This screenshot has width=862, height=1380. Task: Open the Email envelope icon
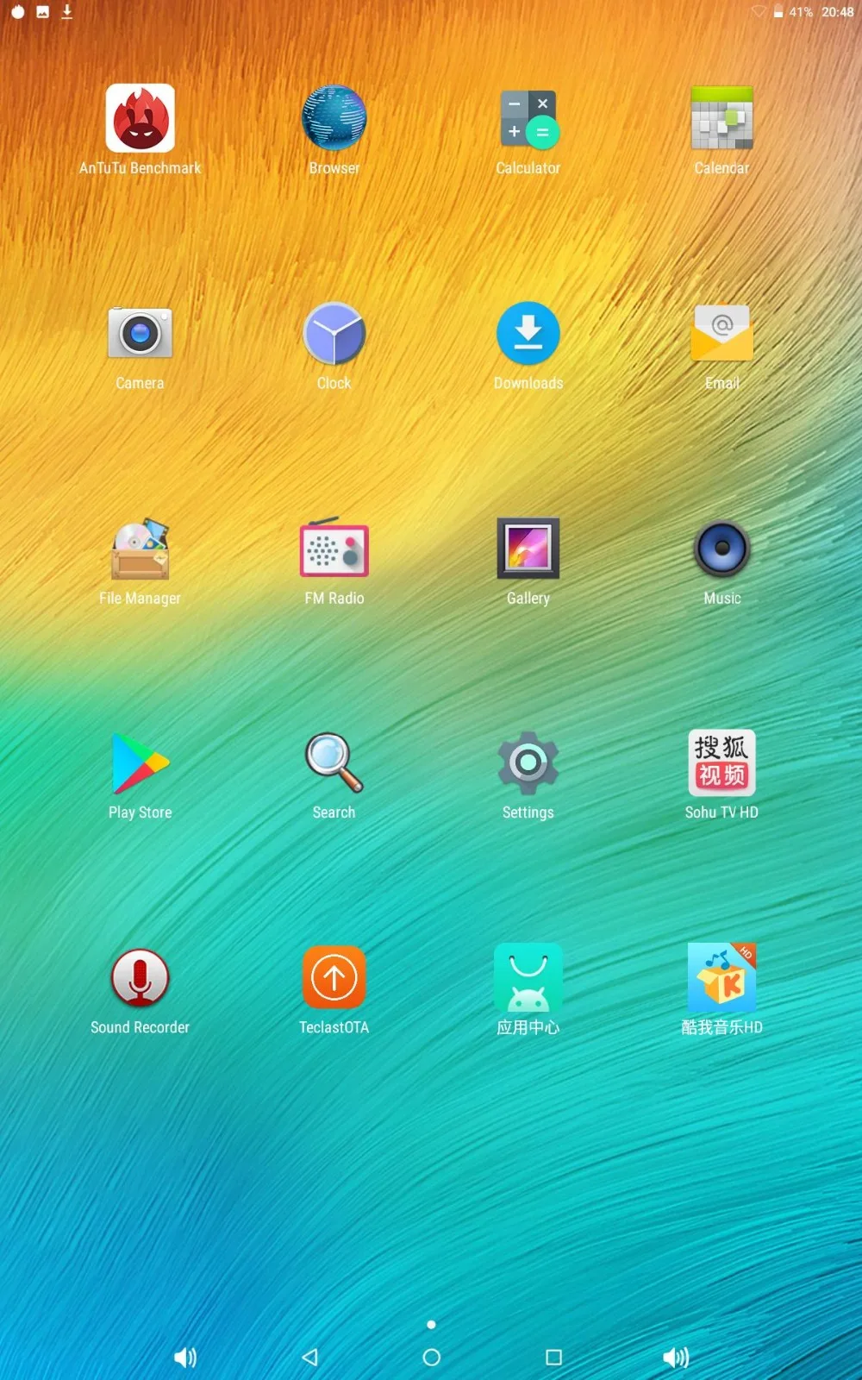[x=722, y=333]
